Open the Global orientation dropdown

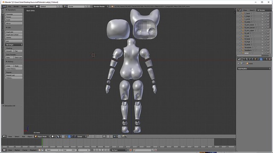coord(81,136)
